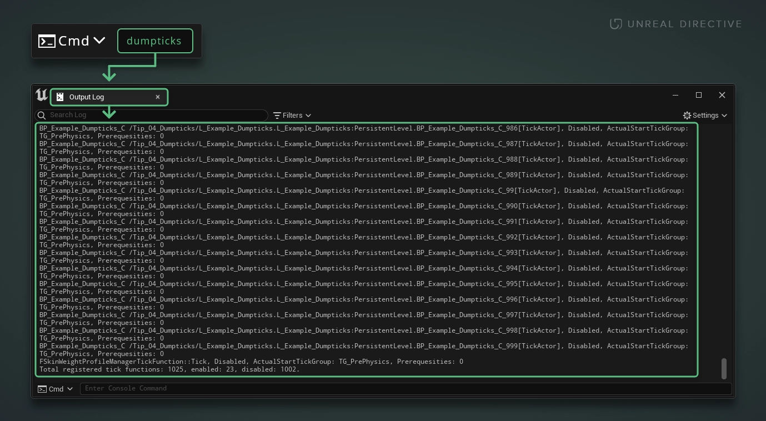Click the chevron next to large Cmd label
This screenshot has width=766, height=421.
point(99,41)
